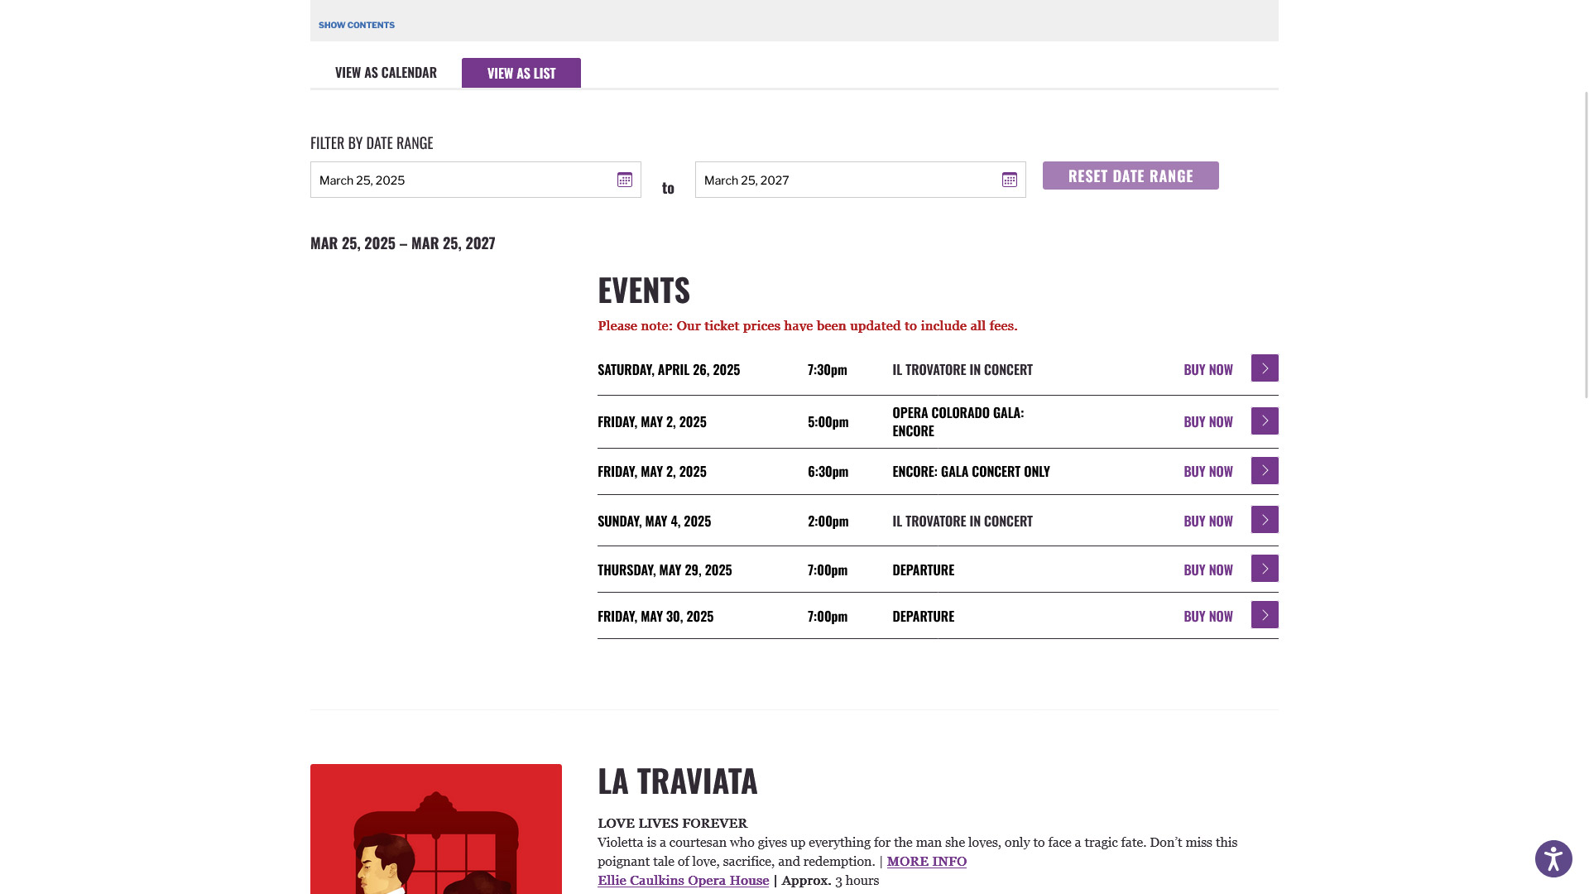1589x894 pixels.
Task: Open the start date calendar picker icon
Action: point(624,180)
